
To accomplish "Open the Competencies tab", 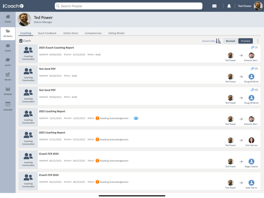I will pyautogui.click(x=93, y=33).
